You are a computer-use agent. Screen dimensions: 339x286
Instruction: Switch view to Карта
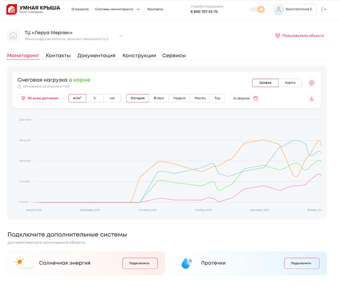tap(290, 83)
